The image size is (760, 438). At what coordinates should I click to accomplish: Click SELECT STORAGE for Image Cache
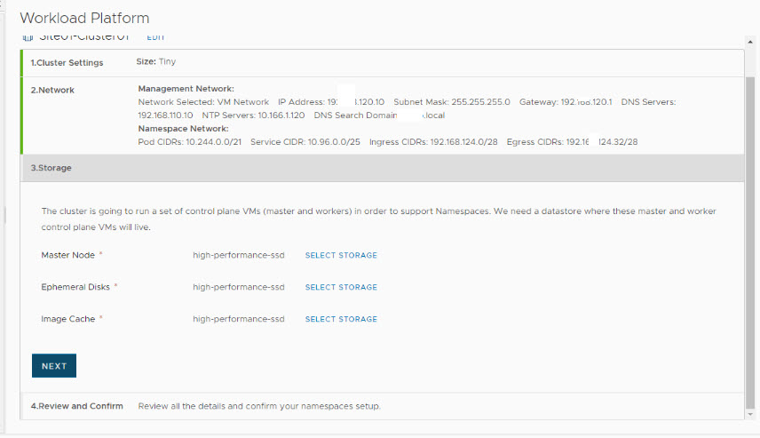pos(341,320)
